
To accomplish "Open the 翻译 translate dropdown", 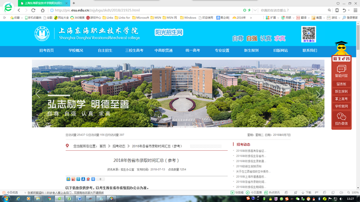I will pos(303,17).
